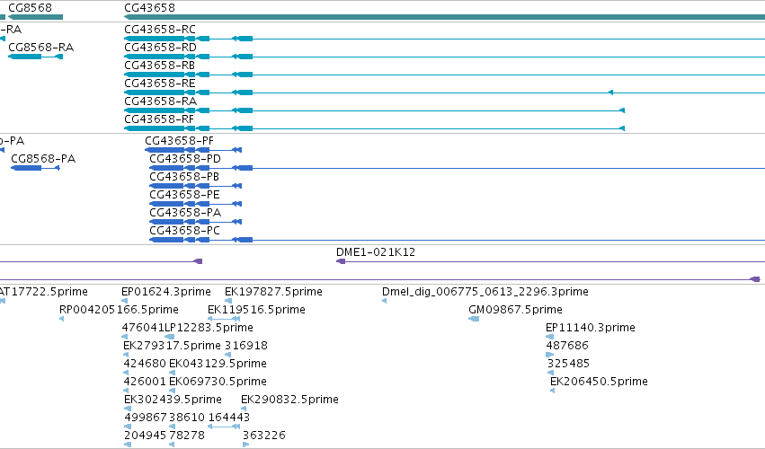Select the 499867 feature label

point(146,418)
